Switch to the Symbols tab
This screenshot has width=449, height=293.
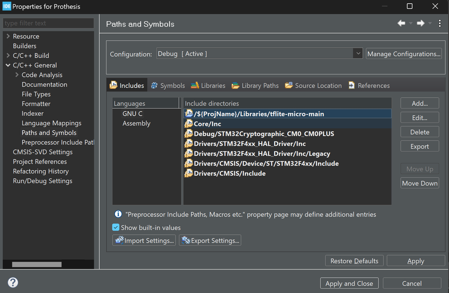coord(168,86)
